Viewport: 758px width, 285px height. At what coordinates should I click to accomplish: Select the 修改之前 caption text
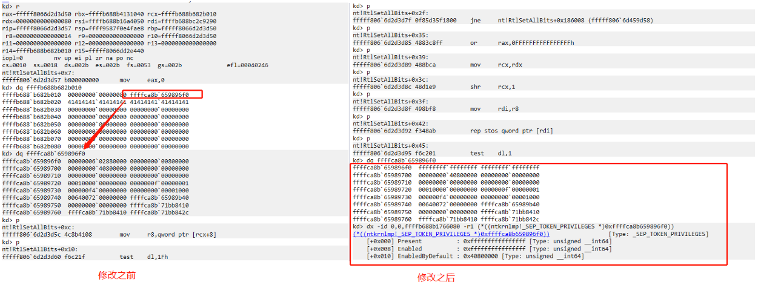coord(117,276)
